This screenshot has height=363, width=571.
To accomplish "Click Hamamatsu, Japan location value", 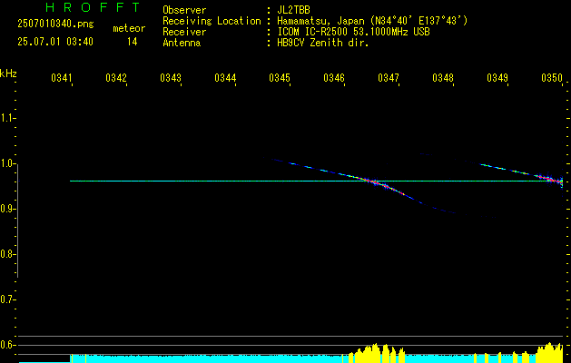I will coord(372,21).
